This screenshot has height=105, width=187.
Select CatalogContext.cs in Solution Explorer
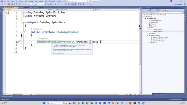[157, 30]
